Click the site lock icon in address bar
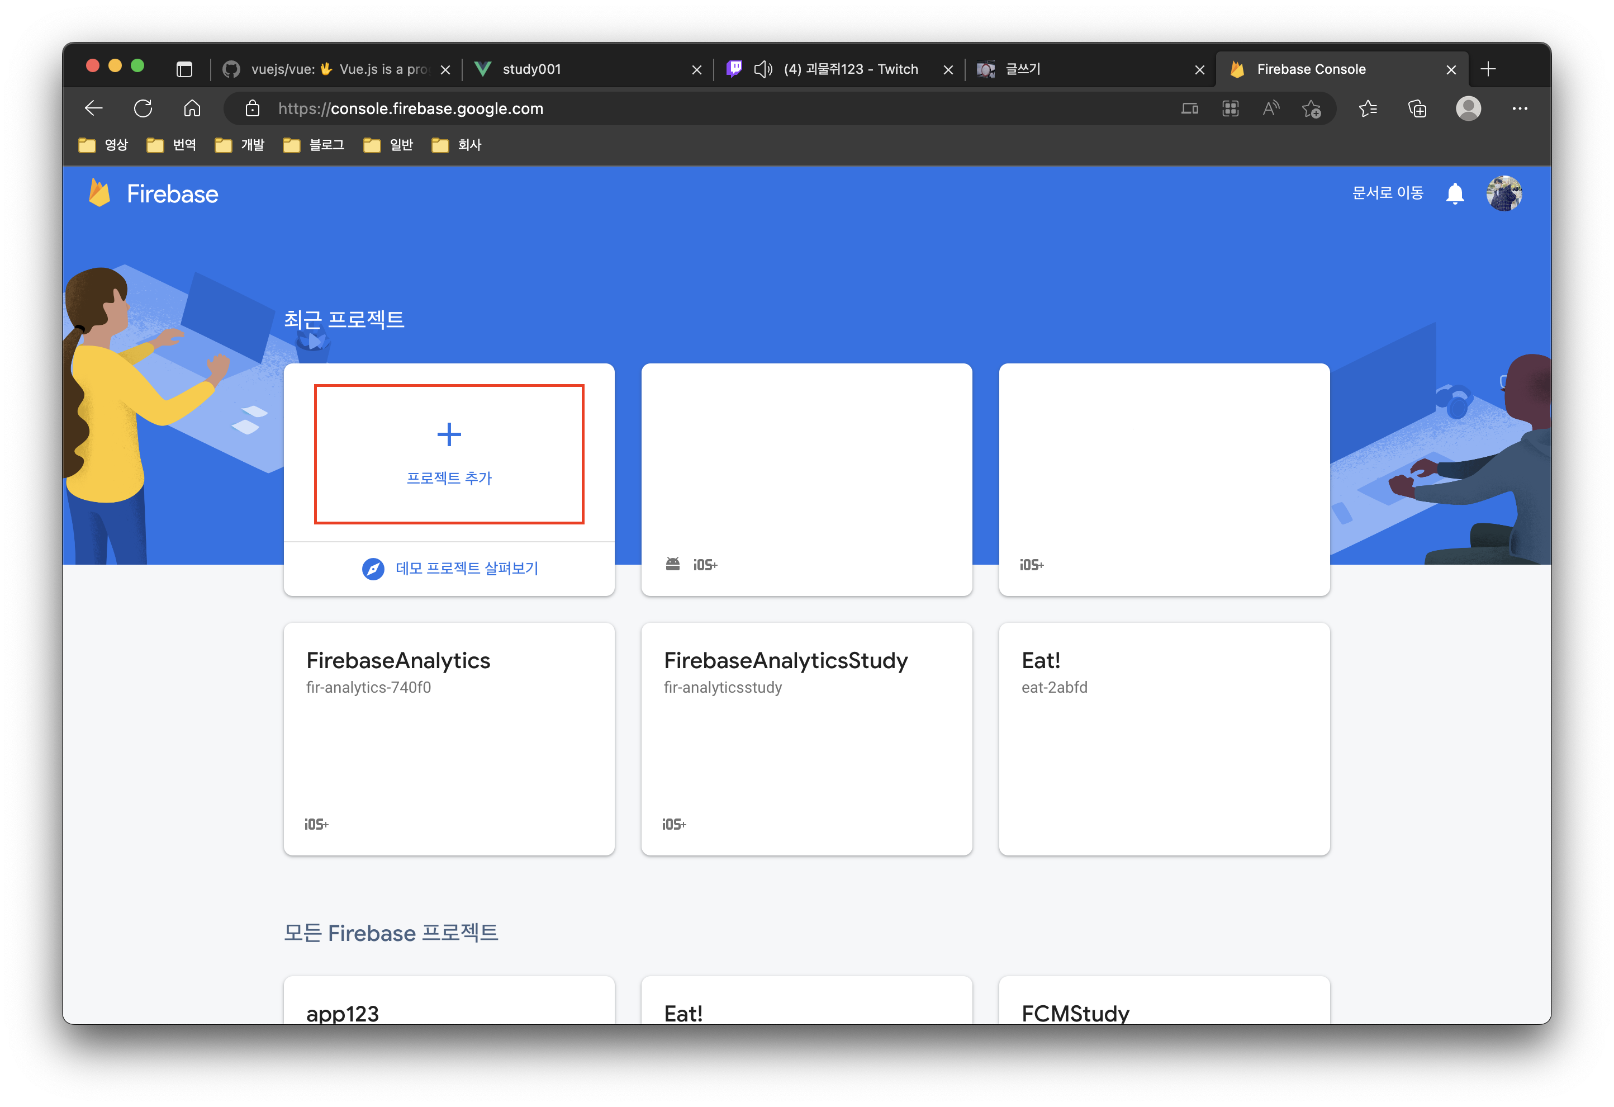The width and height of the screenshot is (1614, 1107). tap(253, 108)
